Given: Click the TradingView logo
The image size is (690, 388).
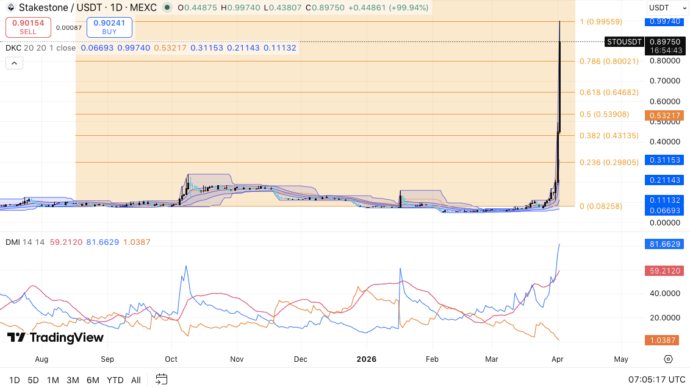Looking at the screenshot, I should [56, 337].
